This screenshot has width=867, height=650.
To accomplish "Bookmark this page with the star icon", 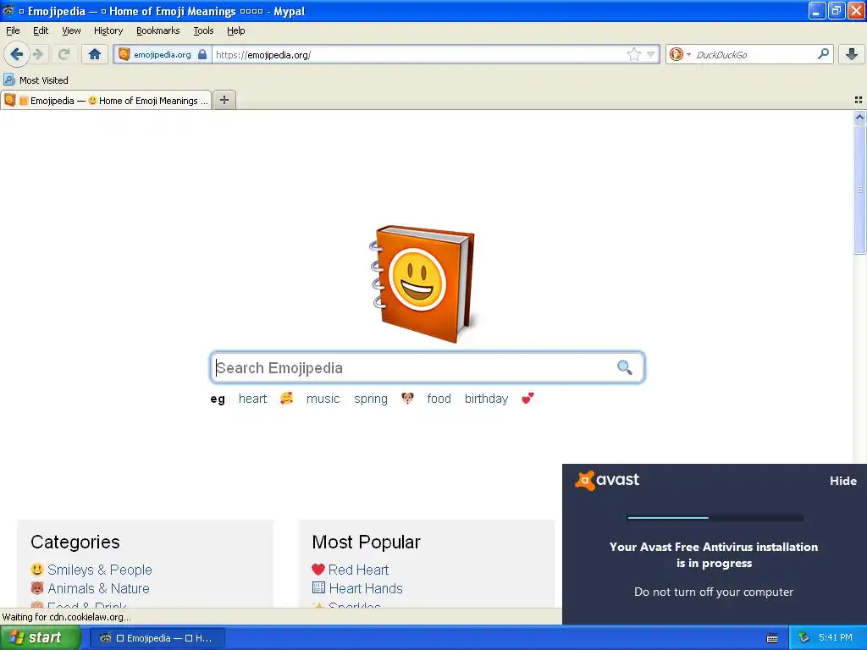I will (633, 54).
